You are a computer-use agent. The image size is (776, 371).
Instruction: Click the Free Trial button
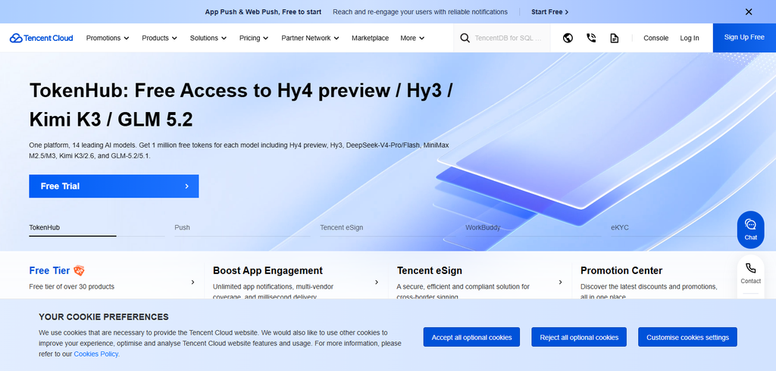[114, 186]
